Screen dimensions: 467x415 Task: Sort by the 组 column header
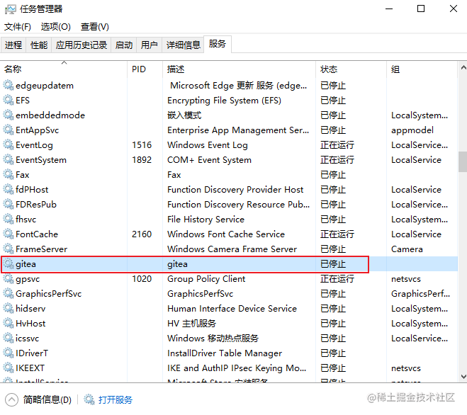point(422,69)
